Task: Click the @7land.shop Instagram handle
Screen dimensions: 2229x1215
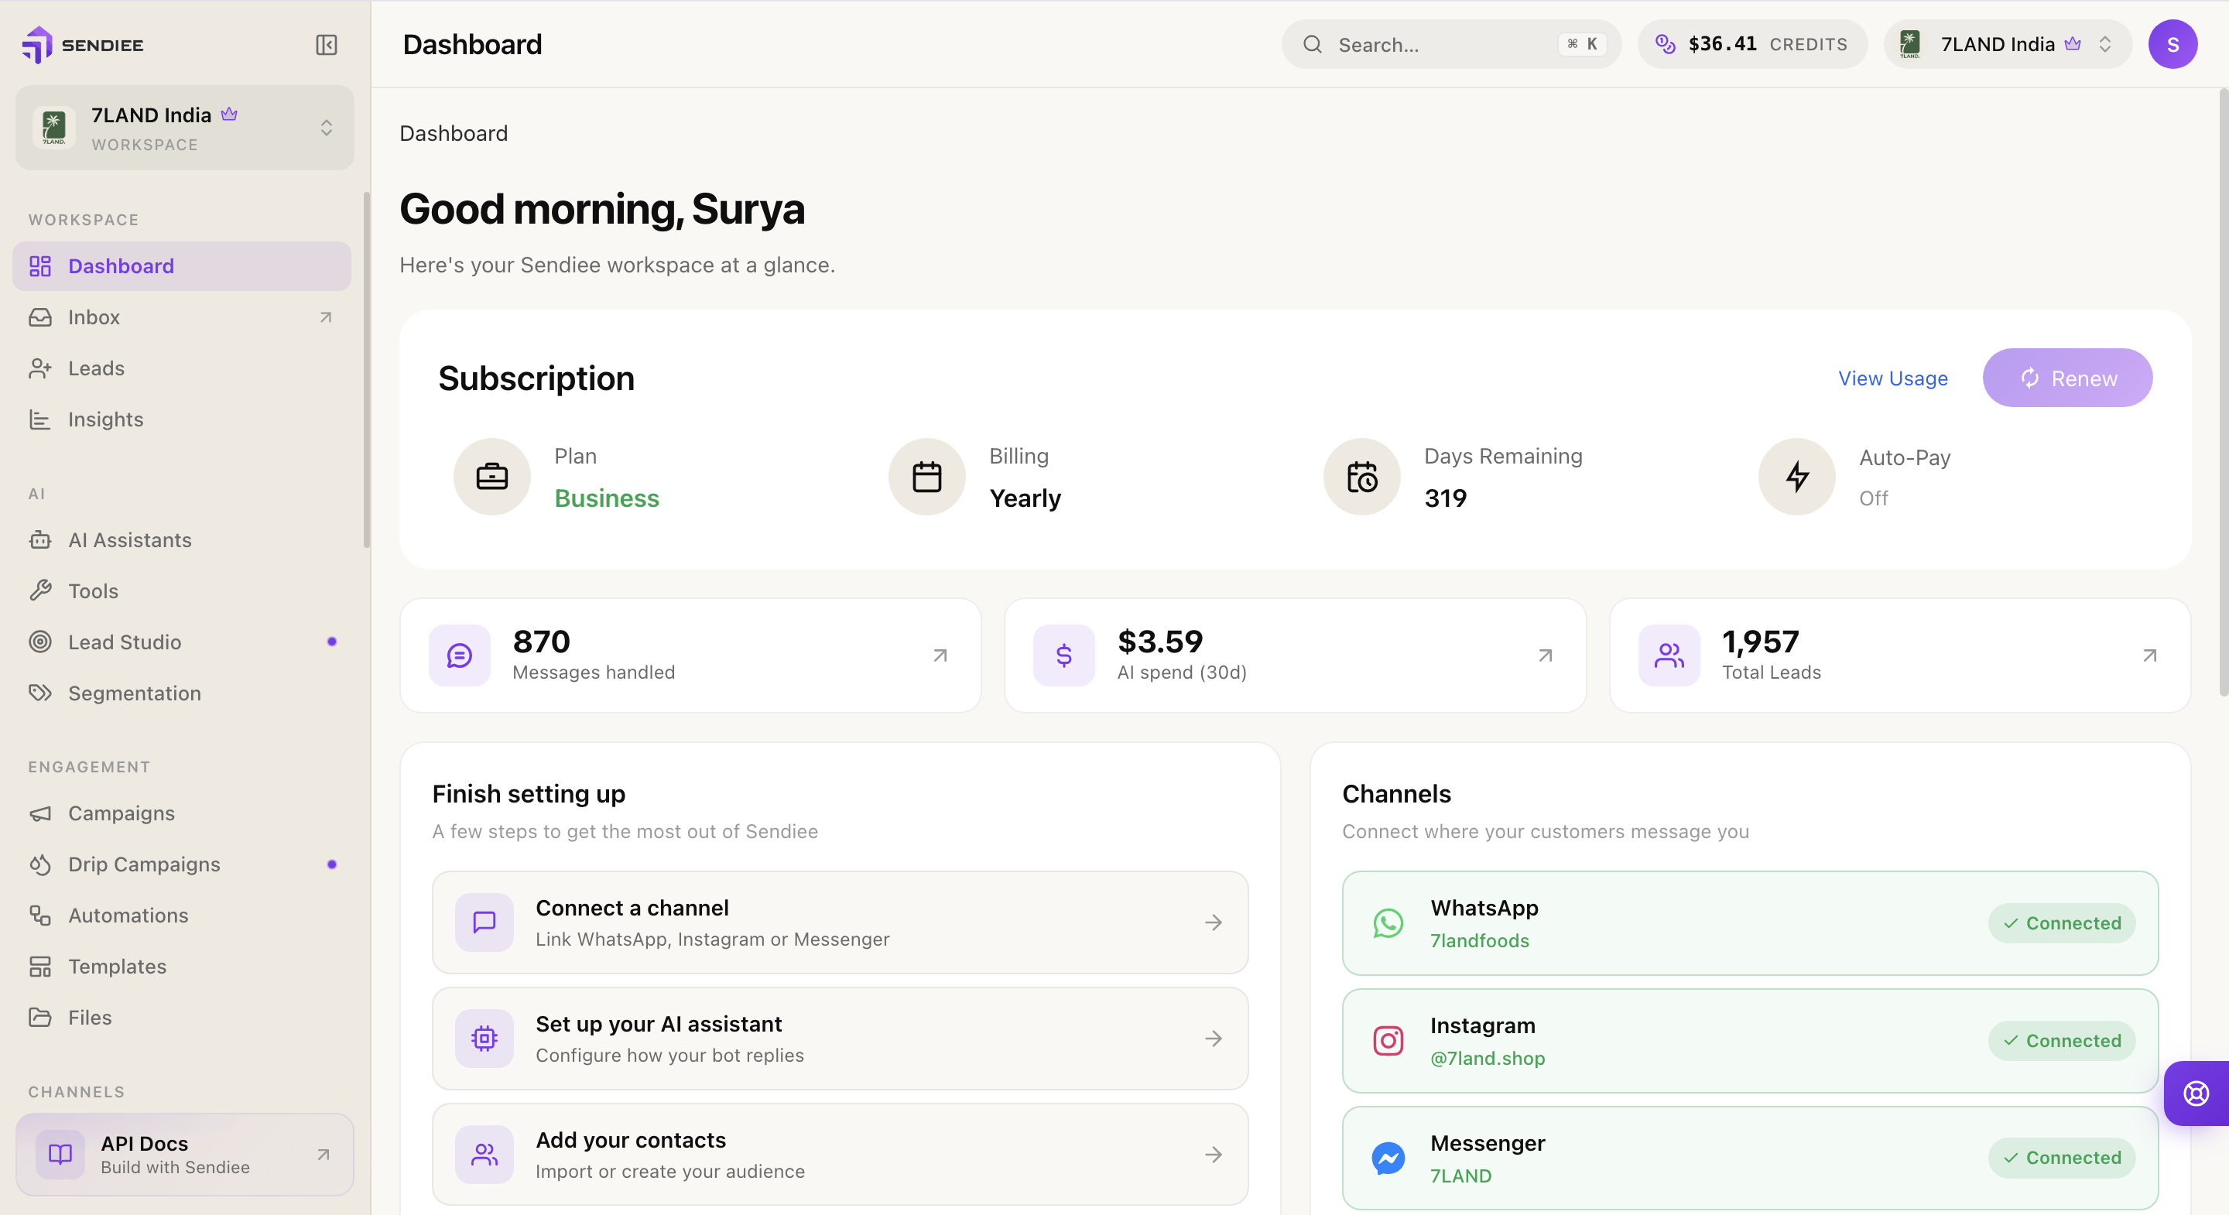Action: pyautogui.click(x=1488, y=1059)
